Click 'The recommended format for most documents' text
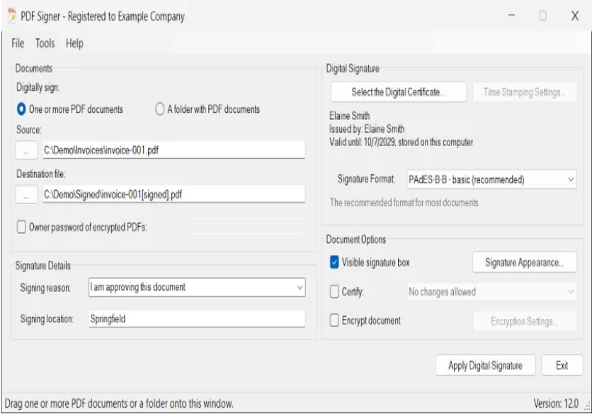This screenshot has width=592, height=414. pos(404,203)
